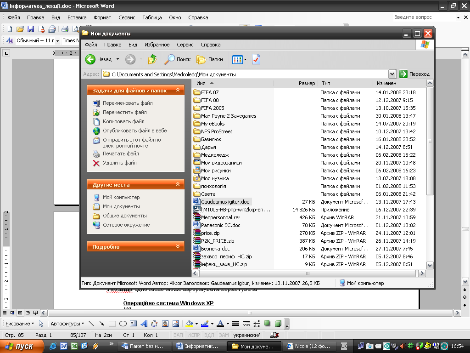Open Styles and Formatting with the AA icon
Viewport: 470px width, 353px height.
10,40
